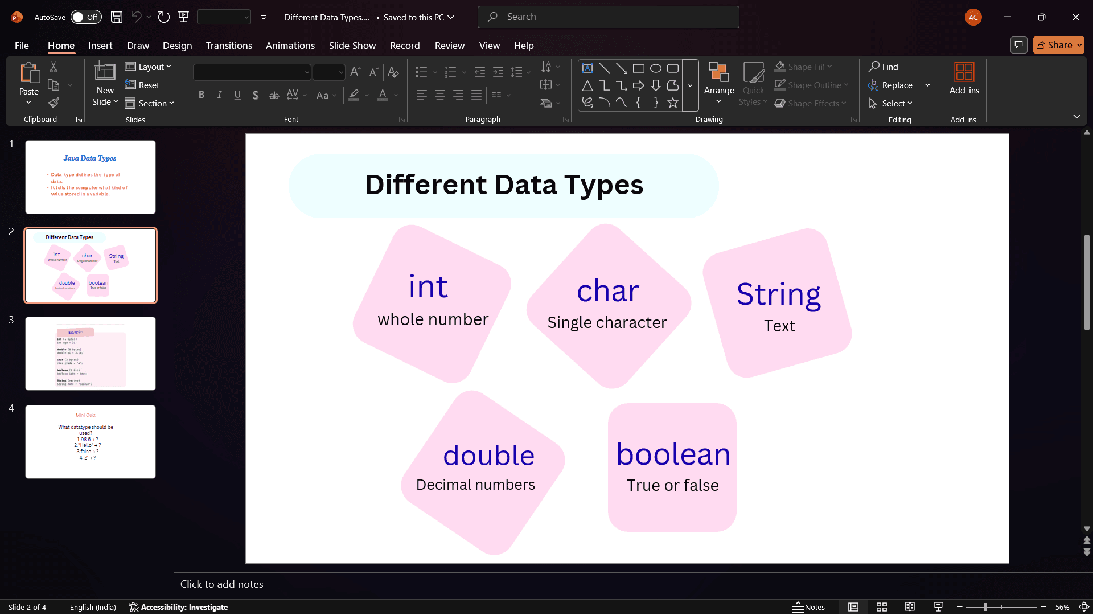Select the Text Box shape tool
Image resolution: width=1093 pixels, height=615 pixels.
[587, 68]
